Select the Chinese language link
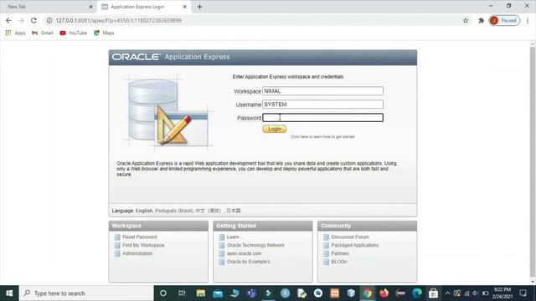Image resolution: width=536 pixels, height=301 pixels. pyautogui.click(x=209, y=211)
